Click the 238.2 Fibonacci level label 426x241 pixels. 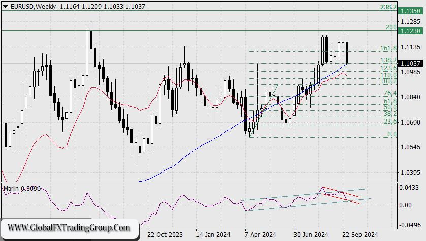coord(388,7)
